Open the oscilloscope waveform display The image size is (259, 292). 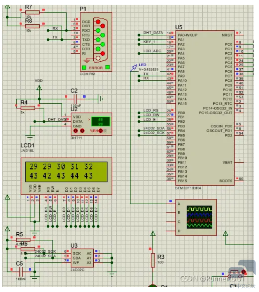199,217
